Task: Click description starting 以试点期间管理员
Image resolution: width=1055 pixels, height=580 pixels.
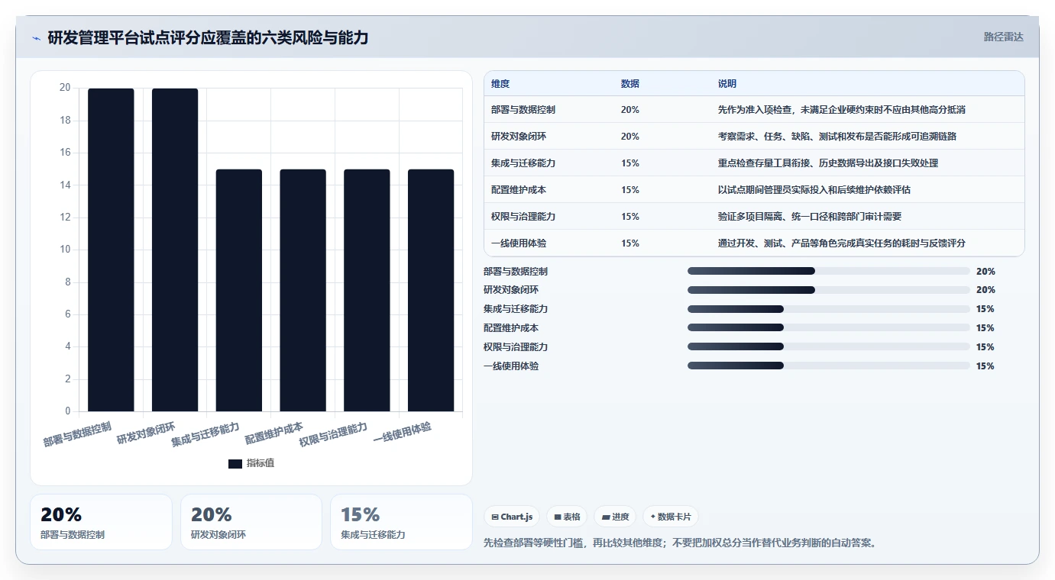Action: (814, 190)
